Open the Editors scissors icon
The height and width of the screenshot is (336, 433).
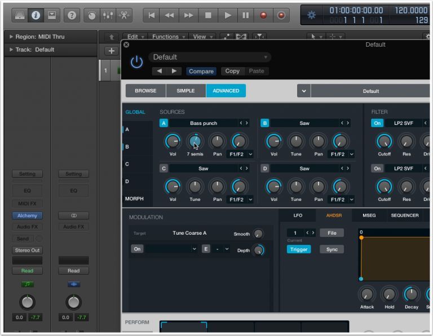tap(124, 15)
